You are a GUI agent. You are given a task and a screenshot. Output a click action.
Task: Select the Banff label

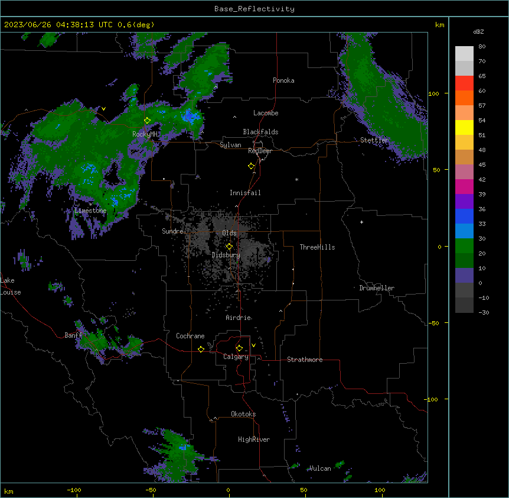tap(73, 335)
